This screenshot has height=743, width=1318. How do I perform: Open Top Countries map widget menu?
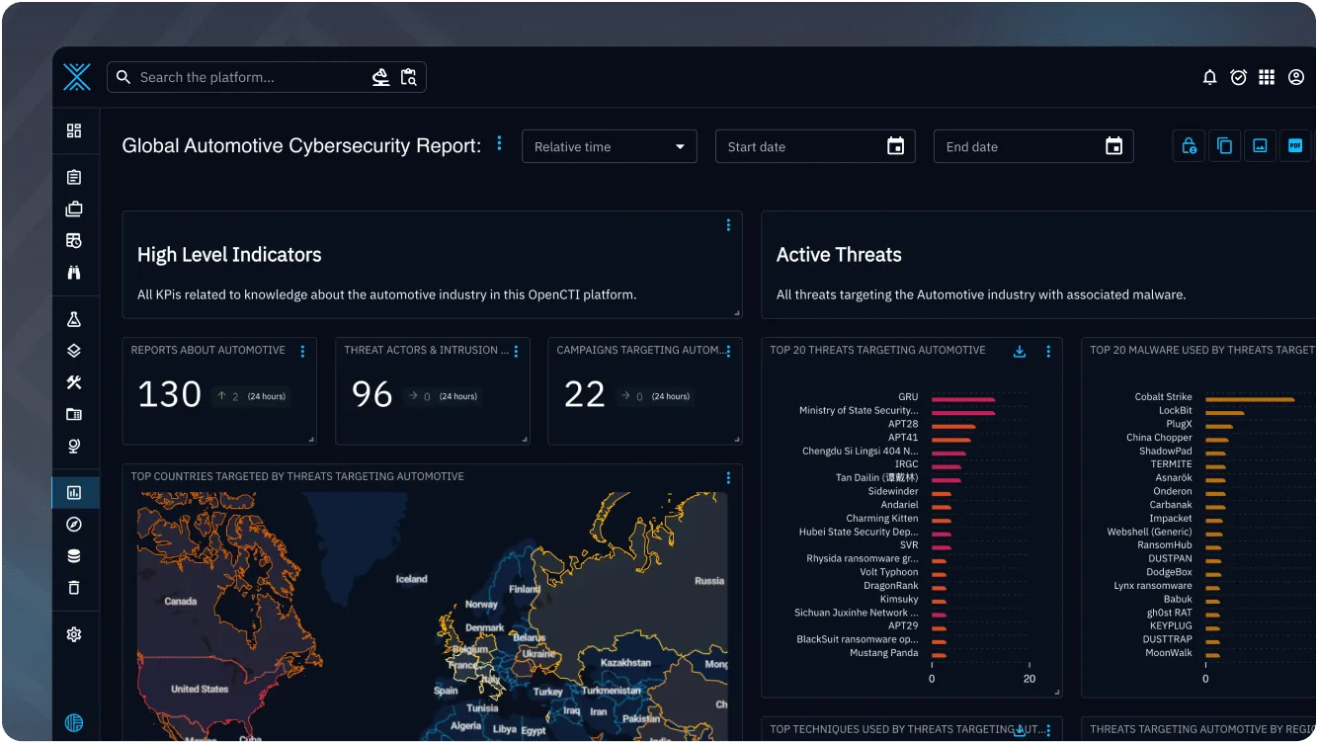[728, 477]
